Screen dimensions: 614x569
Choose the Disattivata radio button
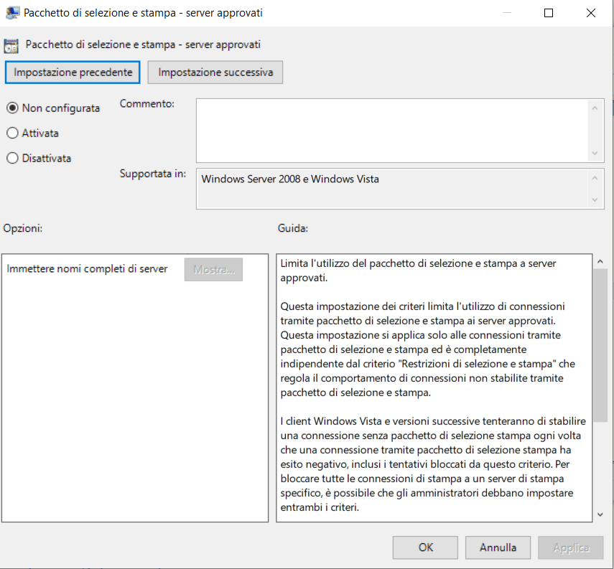tap(12, 159)
